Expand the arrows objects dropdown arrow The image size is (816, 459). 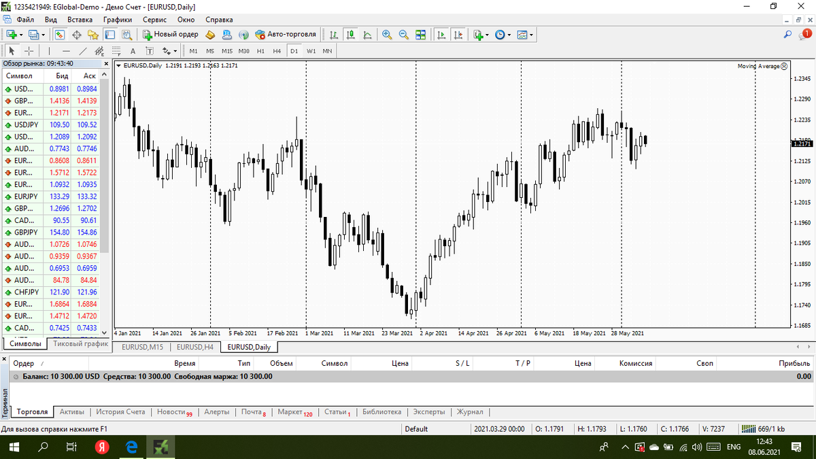[x=175, y=51]
